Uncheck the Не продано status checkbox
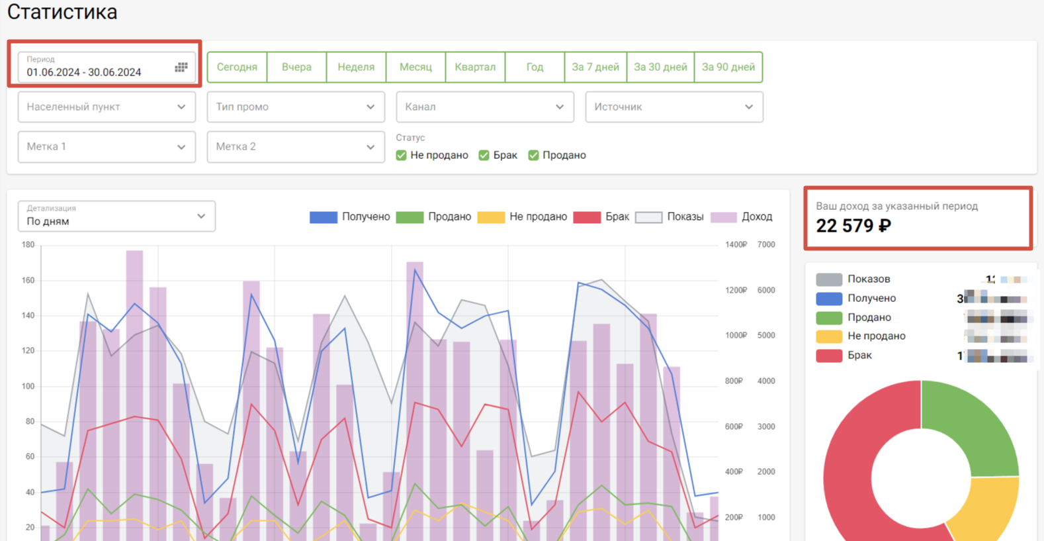This screenshot has height=541, width=1044. click(401, 155)
